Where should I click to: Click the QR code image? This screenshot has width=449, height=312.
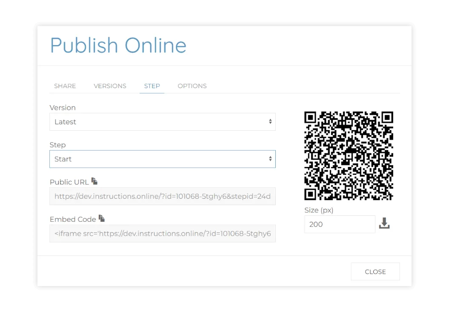coord(349,155)
